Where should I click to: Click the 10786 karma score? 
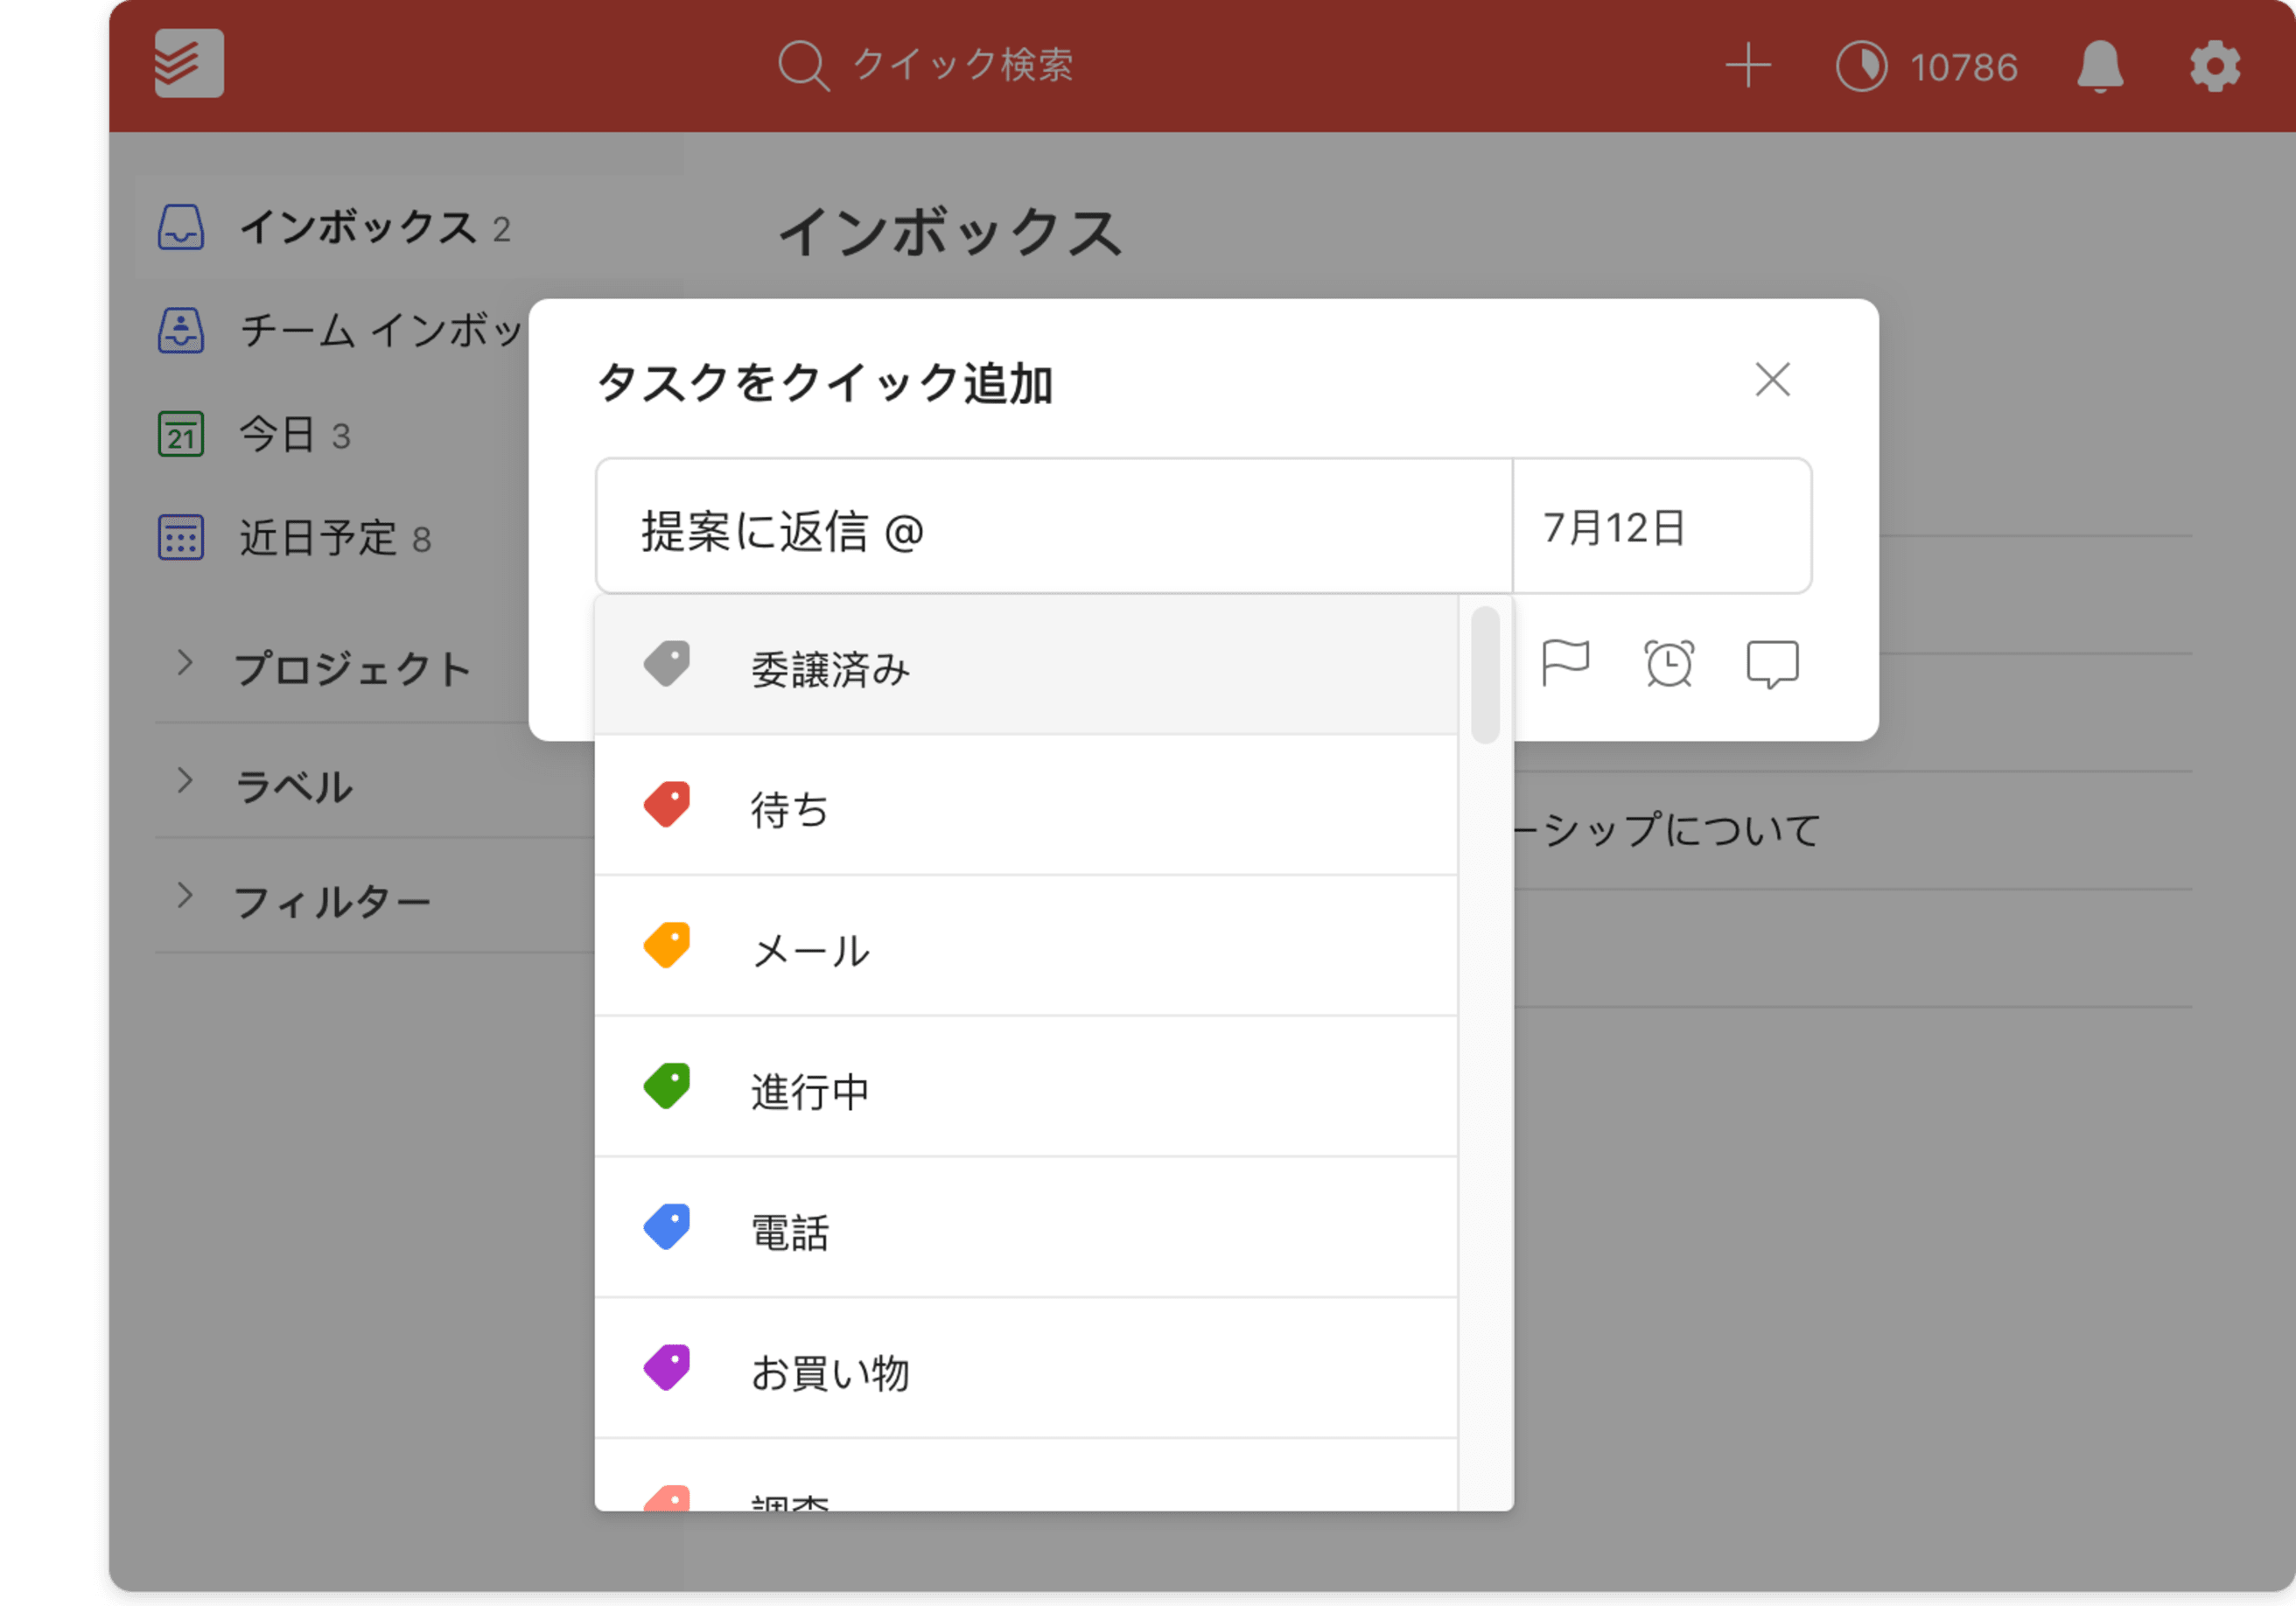[x=1964, y=68]
